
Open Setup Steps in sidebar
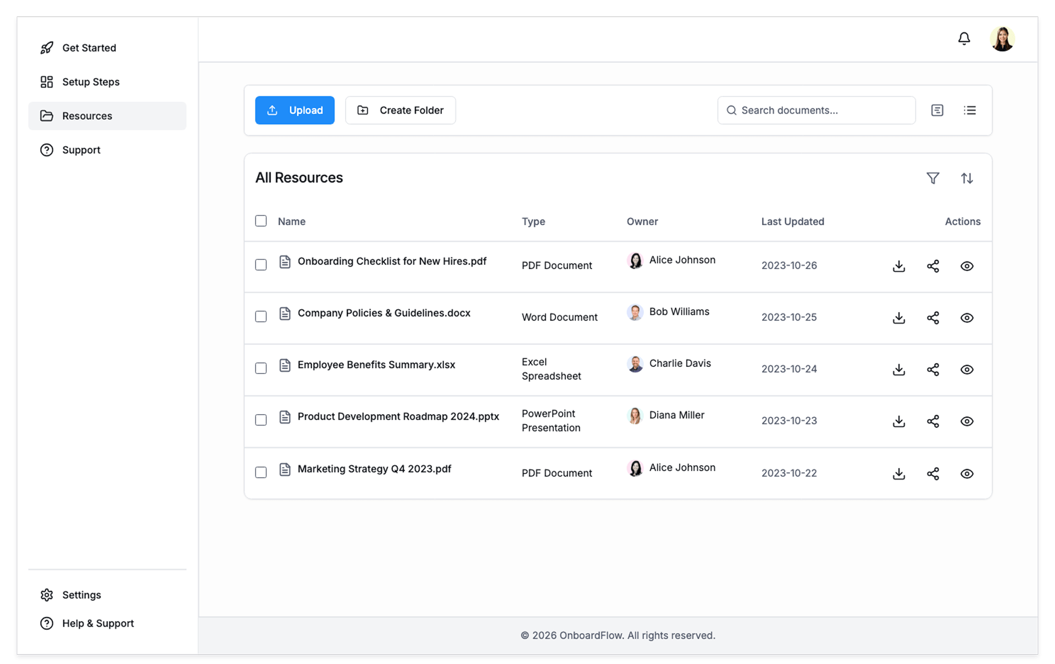[91, 82]
